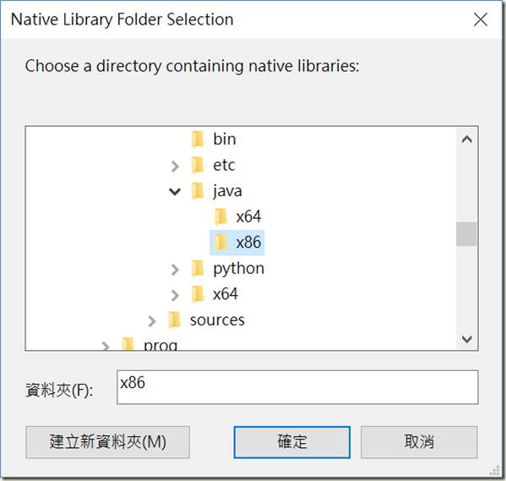The height and width of the screenshot is (481, 506).
Task: Click the etc folder icon
Action: [198, 165]
